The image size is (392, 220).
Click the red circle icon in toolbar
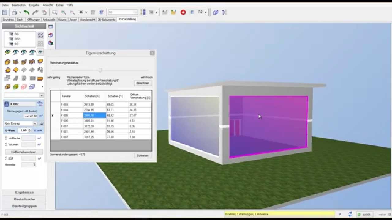click(x=183, y=12)
